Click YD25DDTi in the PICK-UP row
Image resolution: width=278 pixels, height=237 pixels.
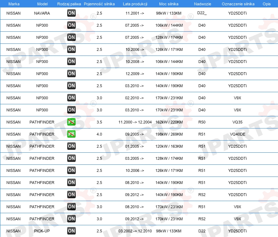tap(237, 231)
